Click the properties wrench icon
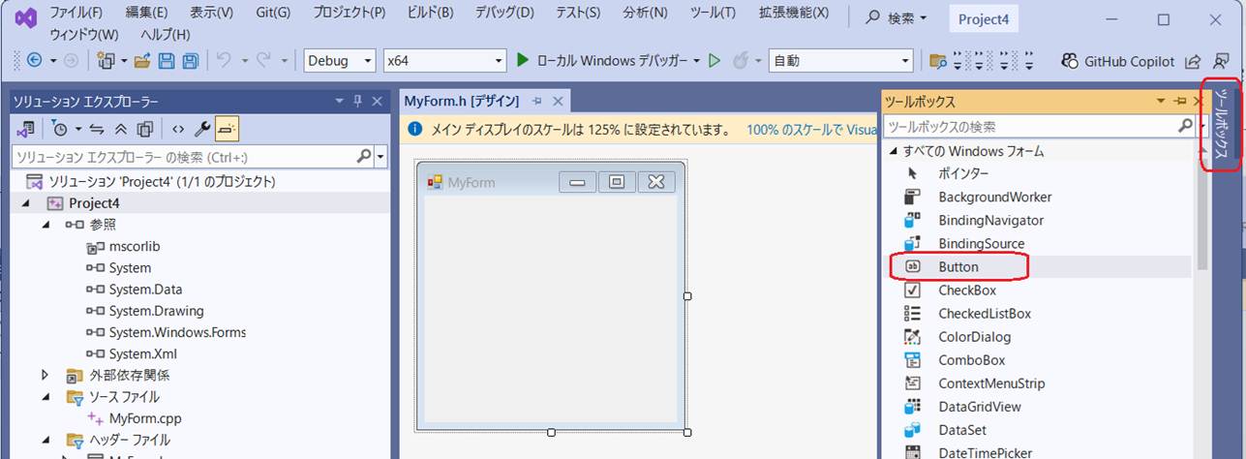This screenshot has width=1246, height=459. 202,128
